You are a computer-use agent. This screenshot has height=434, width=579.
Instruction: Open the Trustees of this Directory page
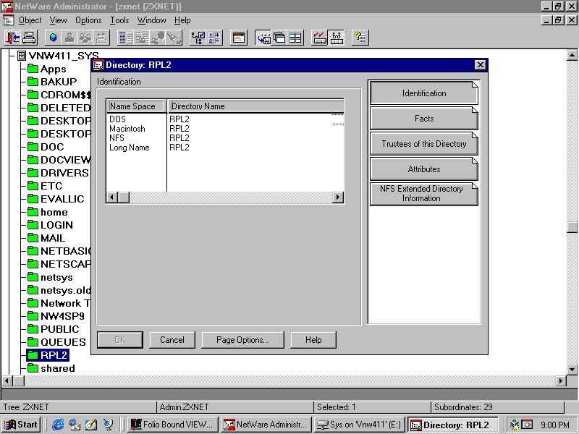(424, 143)
